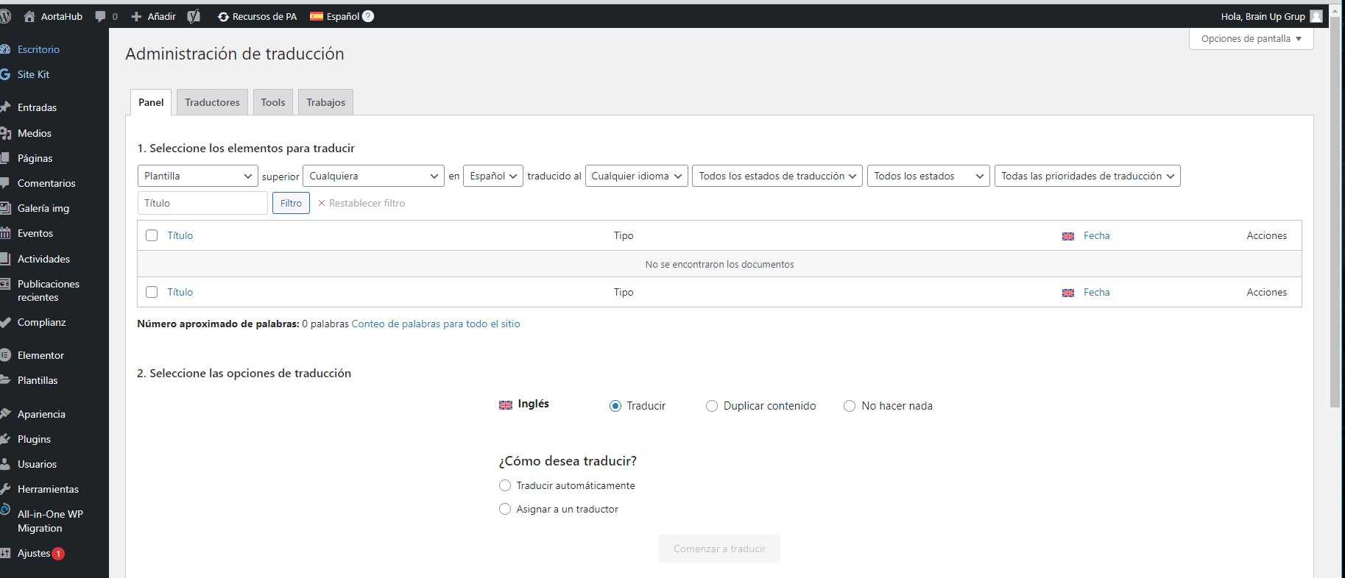Open the Plantilla content type dropdown
This screenshot has height=578, width=1345.
[197, 176]
